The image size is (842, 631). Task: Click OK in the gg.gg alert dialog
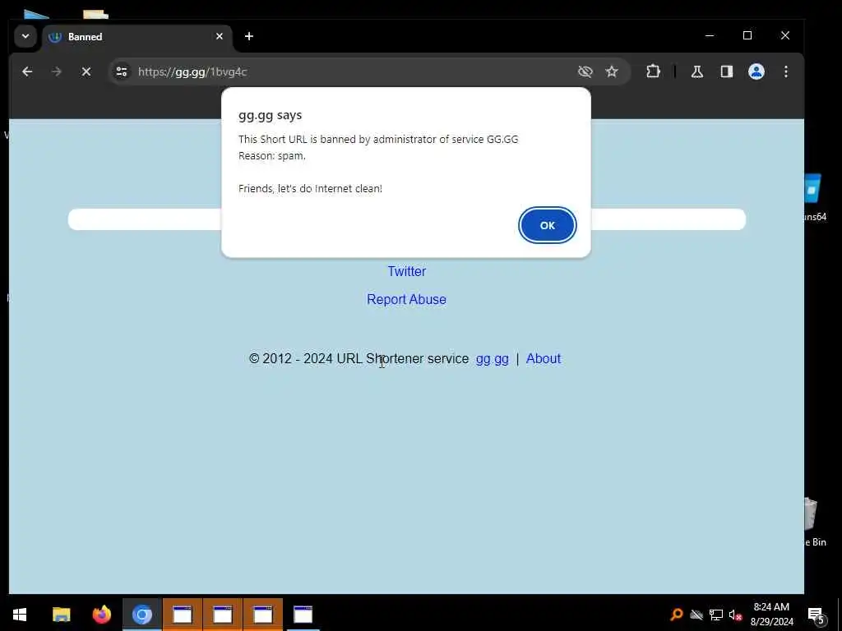[x=547, y=225]
